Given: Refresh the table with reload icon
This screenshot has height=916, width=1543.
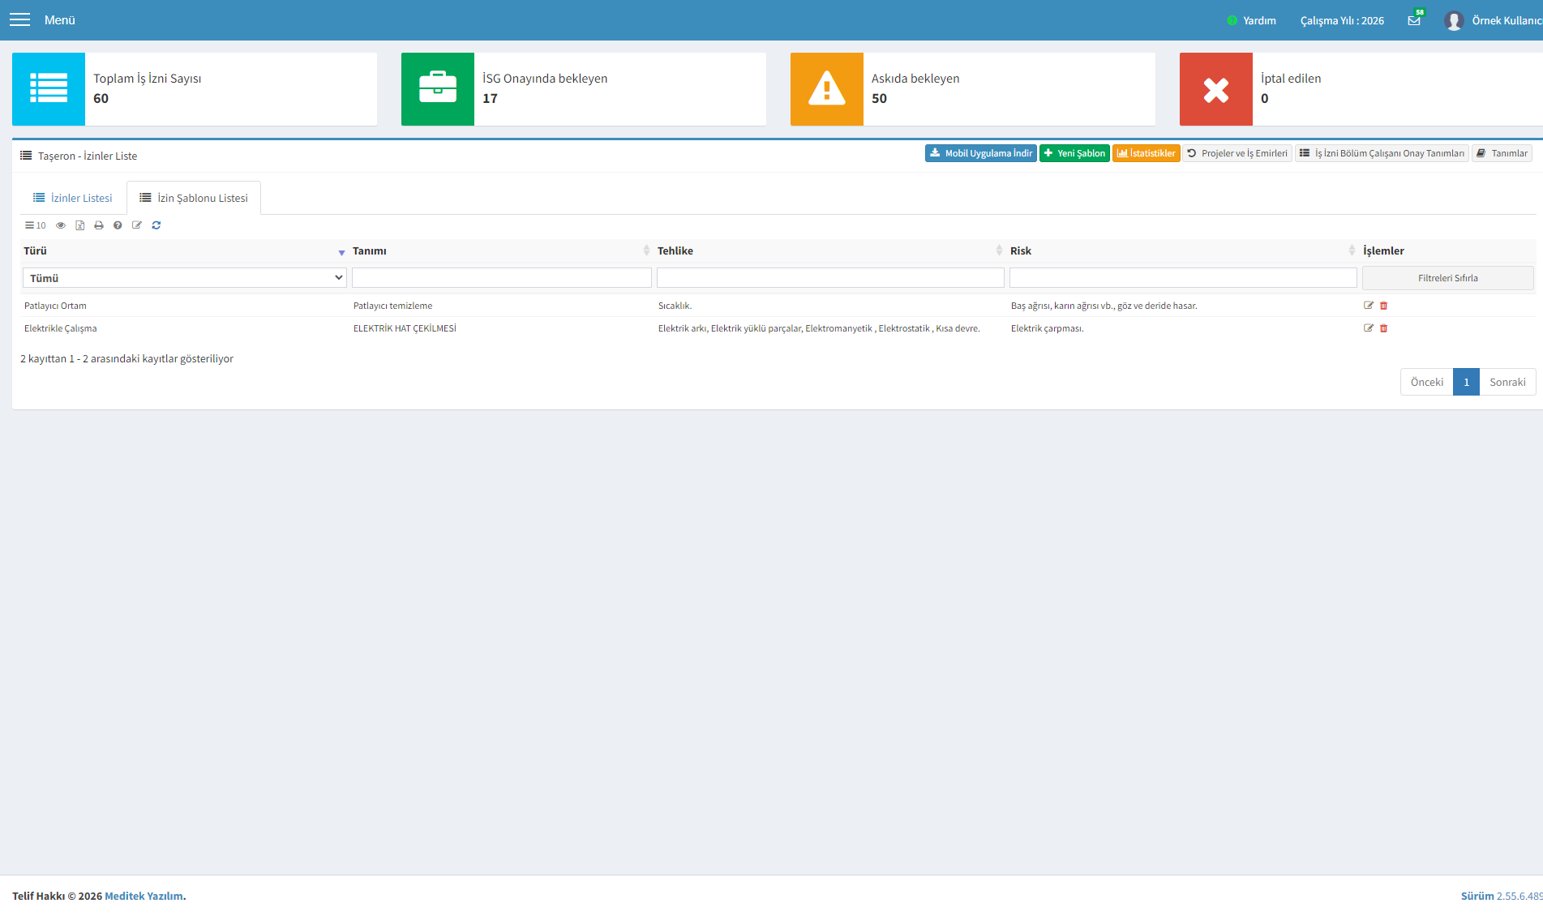Looking at the screenshot, I should (x=156, y=225).
